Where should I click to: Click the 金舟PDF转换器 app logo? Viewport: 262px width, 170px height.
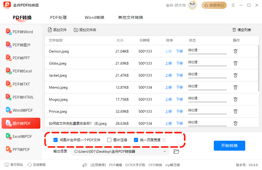click(x=7, y=5)
